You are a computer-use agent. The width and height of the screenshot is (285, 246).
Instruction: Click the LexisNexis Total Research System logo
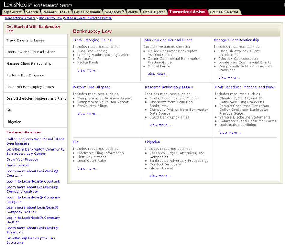(38, 4)
